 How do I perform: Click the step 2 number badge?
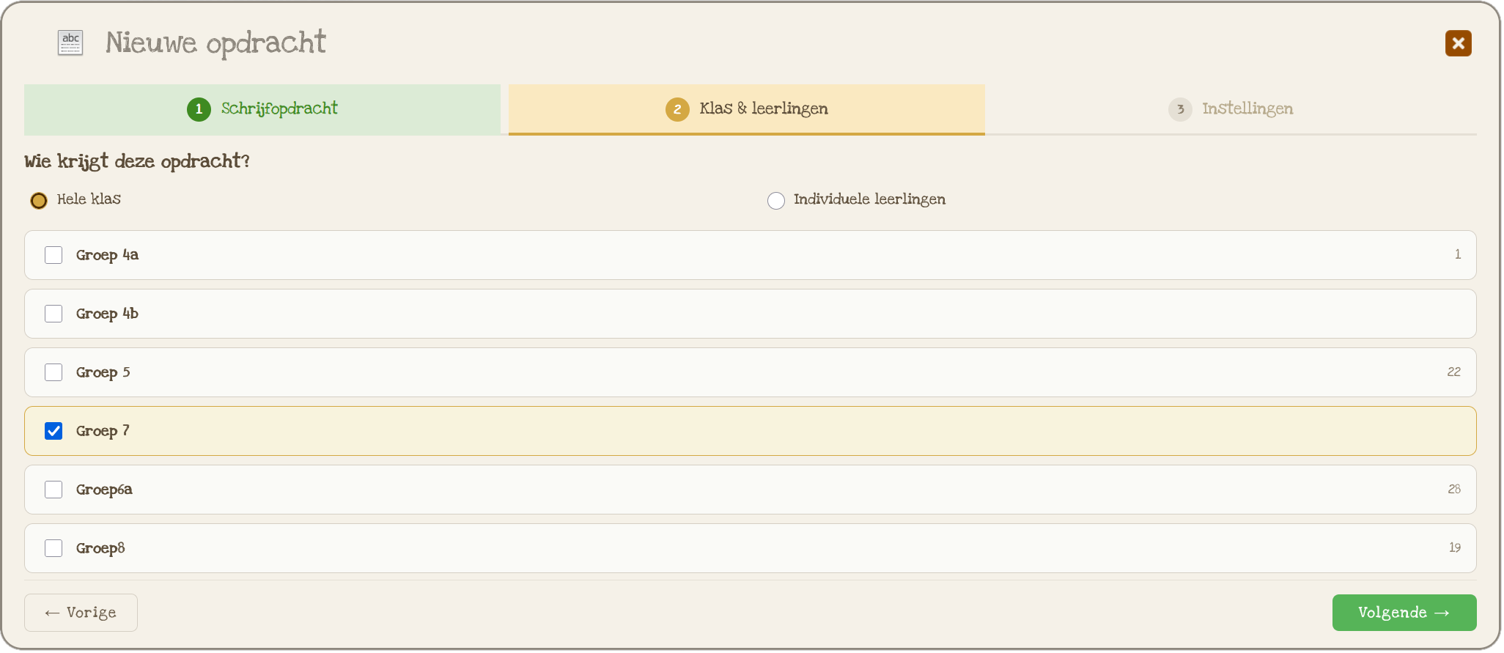(677, 109)
